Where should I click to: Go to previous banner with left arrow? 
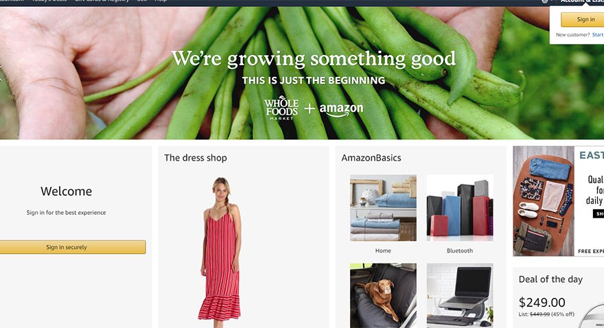click(1, 73)
